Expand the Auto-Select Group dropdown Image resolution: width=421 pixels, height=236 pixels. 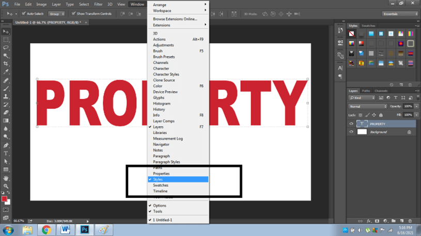point(56,14)
